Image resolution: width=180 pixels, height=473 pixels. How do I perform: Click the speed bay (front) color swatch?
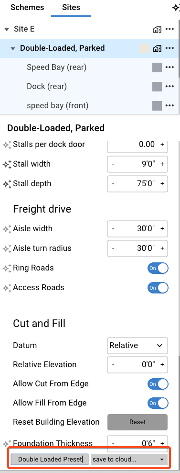[157, 106]
